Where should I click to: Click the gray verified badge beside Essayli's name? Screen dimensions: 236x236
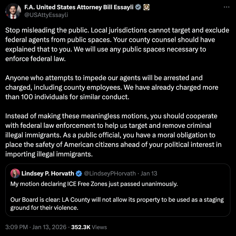coord(138,7)
